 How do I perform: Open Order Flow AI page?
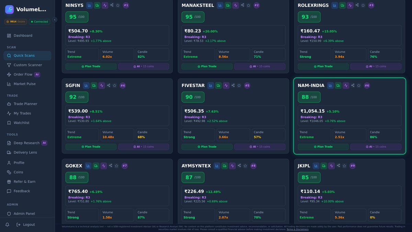(27, 75)
